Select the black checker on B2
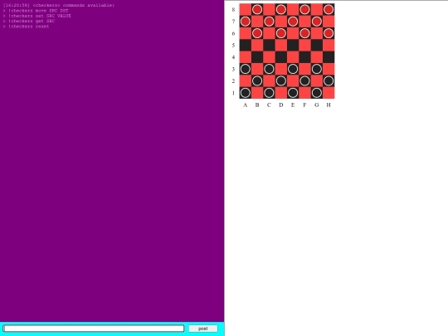Image resolution: width=448 pixels, height=336 pixels. point(257,80)
